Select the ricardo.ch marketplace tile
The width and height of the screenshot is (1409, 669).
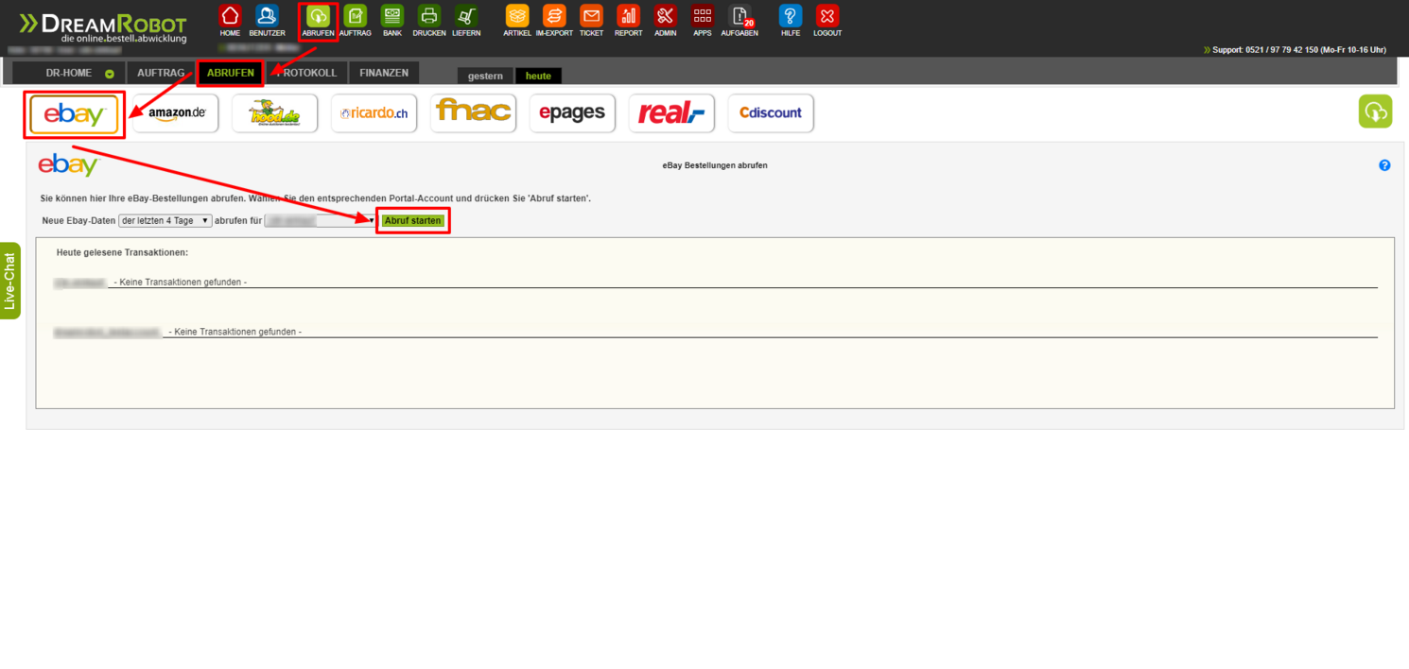tap(374, 113)
